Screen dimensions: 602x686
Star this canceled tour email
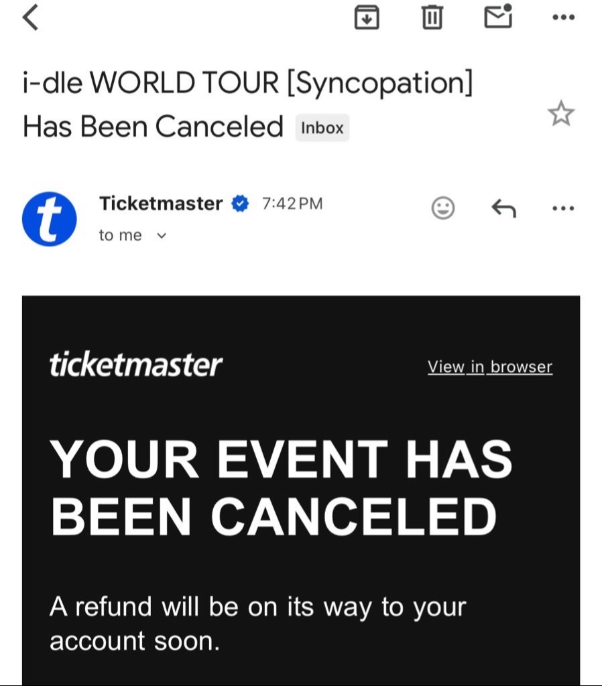click(x=561, y=113)
